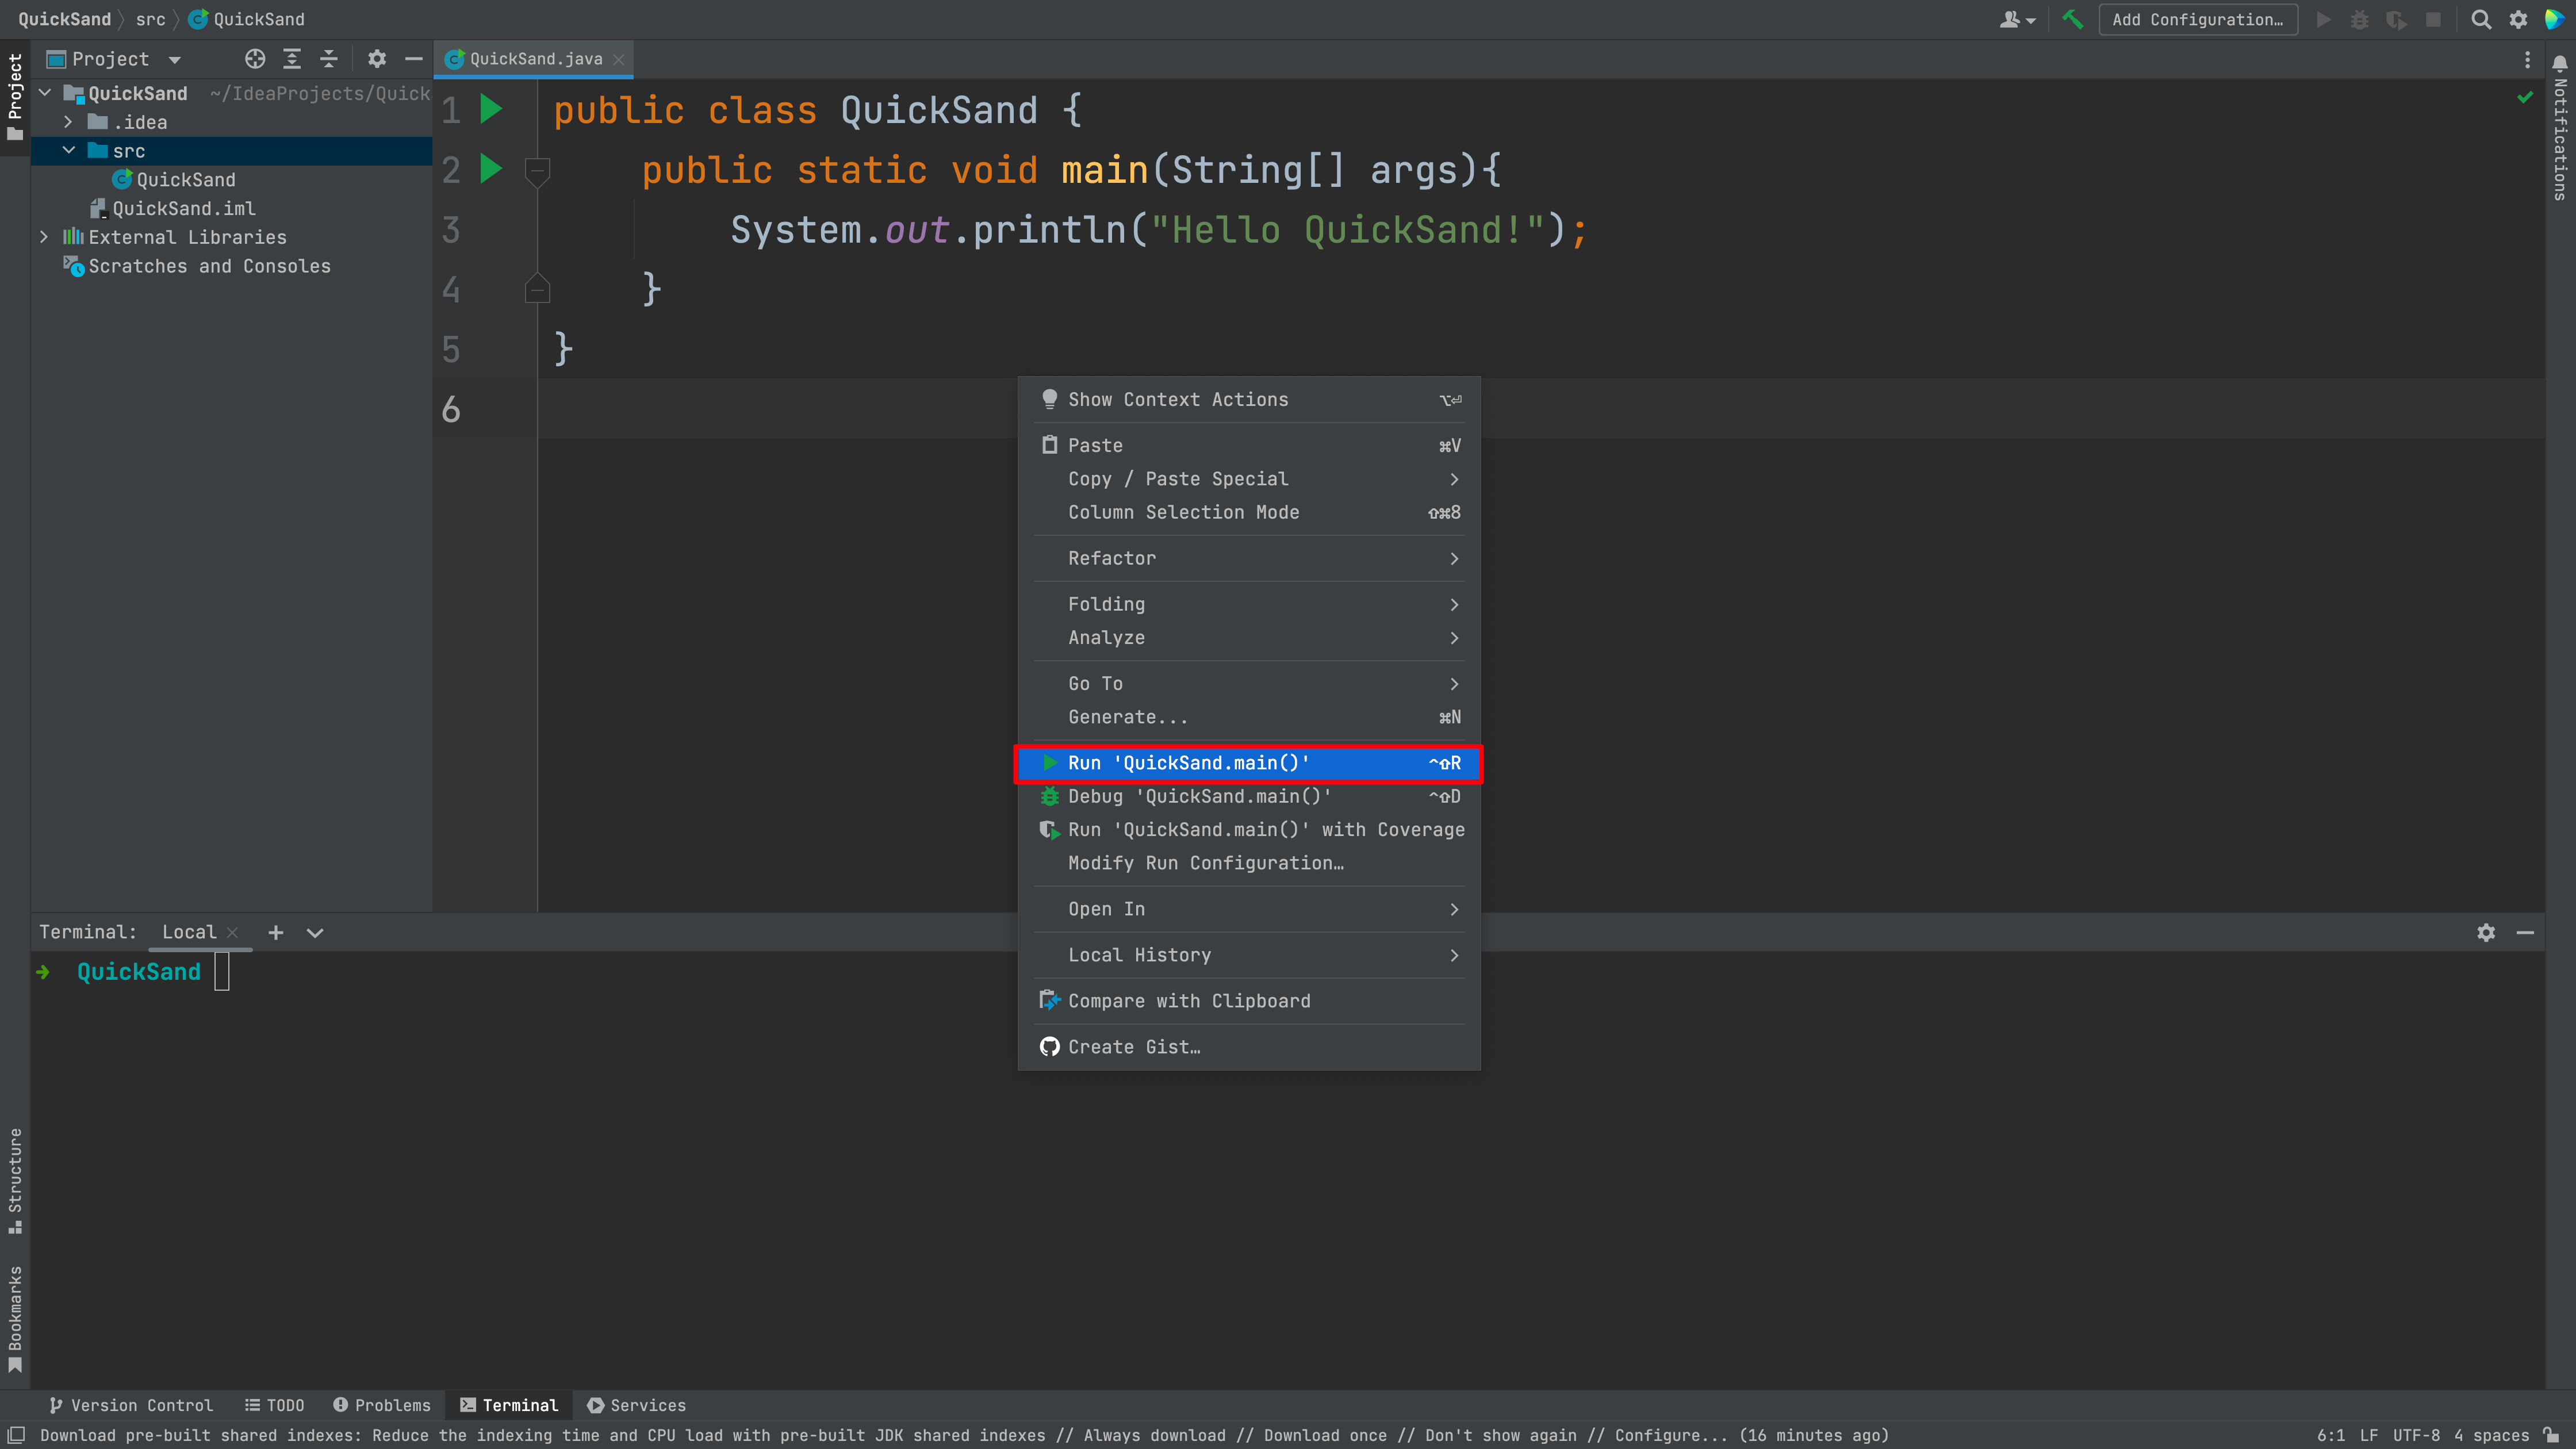The image size is (2576, 1449).
Task: Debug 'QuickSand.main()' from context menu
Action: (1249, 796)
